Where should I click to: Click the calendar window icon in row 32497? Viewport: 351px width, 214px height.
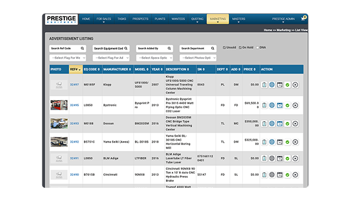pyautogui.click(x=280, y=85)
